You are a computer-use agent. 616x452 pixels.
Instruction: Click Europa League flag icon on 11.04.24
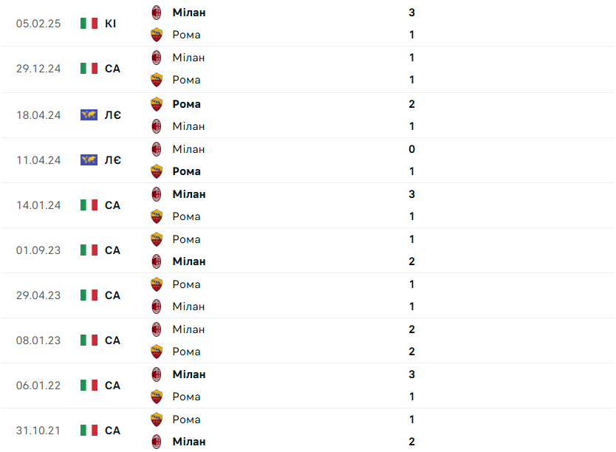point(89,160)
